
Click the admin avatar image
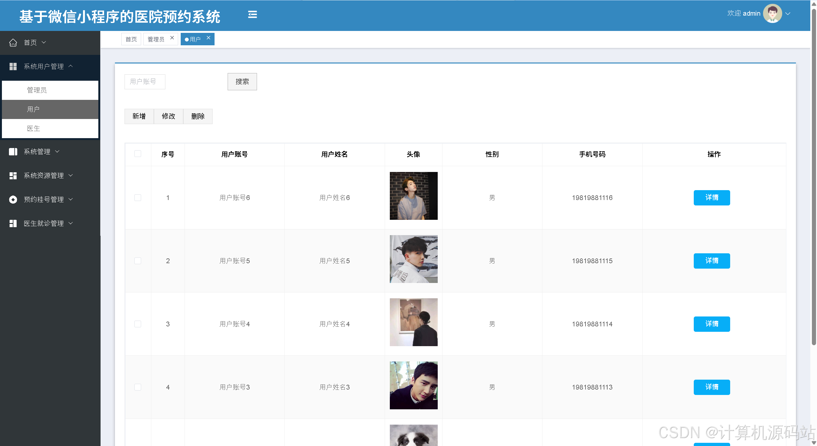[772, 13]
